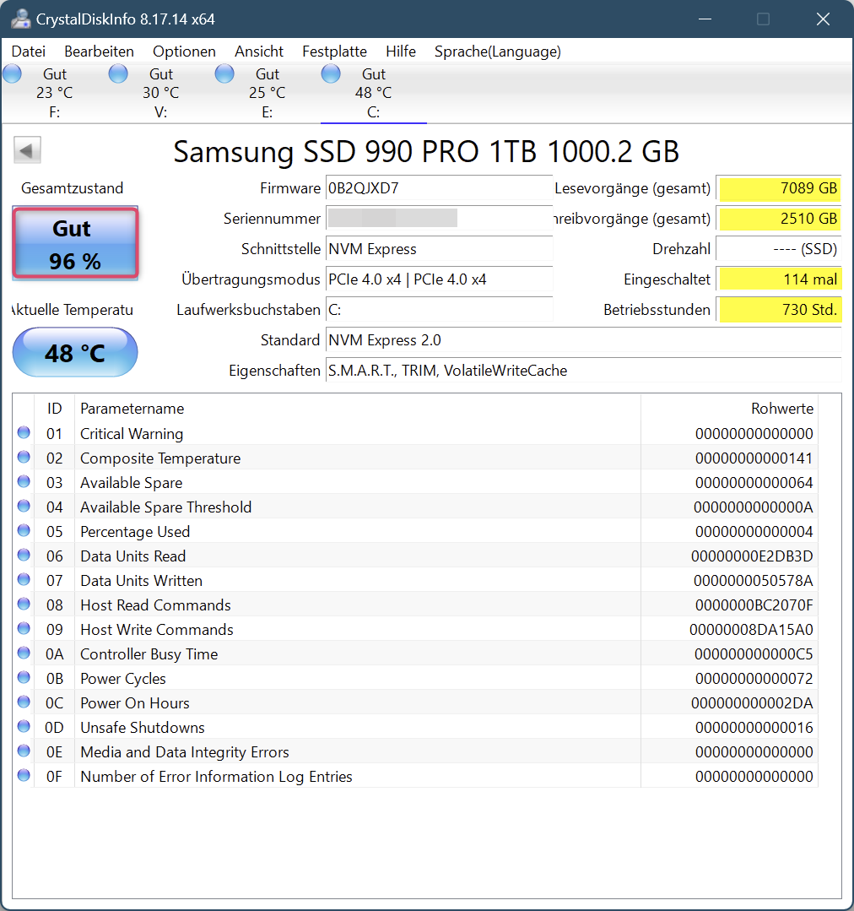Click status dot of Error Information Log Entries row
This screenshot has height=911, width=854.
click(24, 775)
